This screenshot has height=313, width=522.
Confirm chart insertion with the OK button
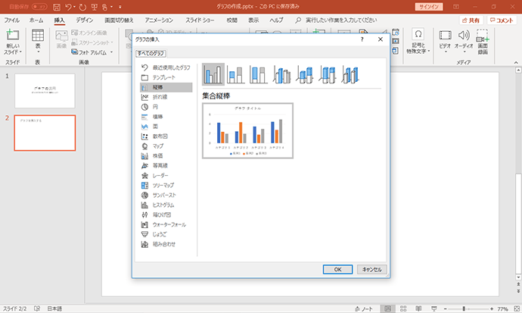[x=337, y=269]
